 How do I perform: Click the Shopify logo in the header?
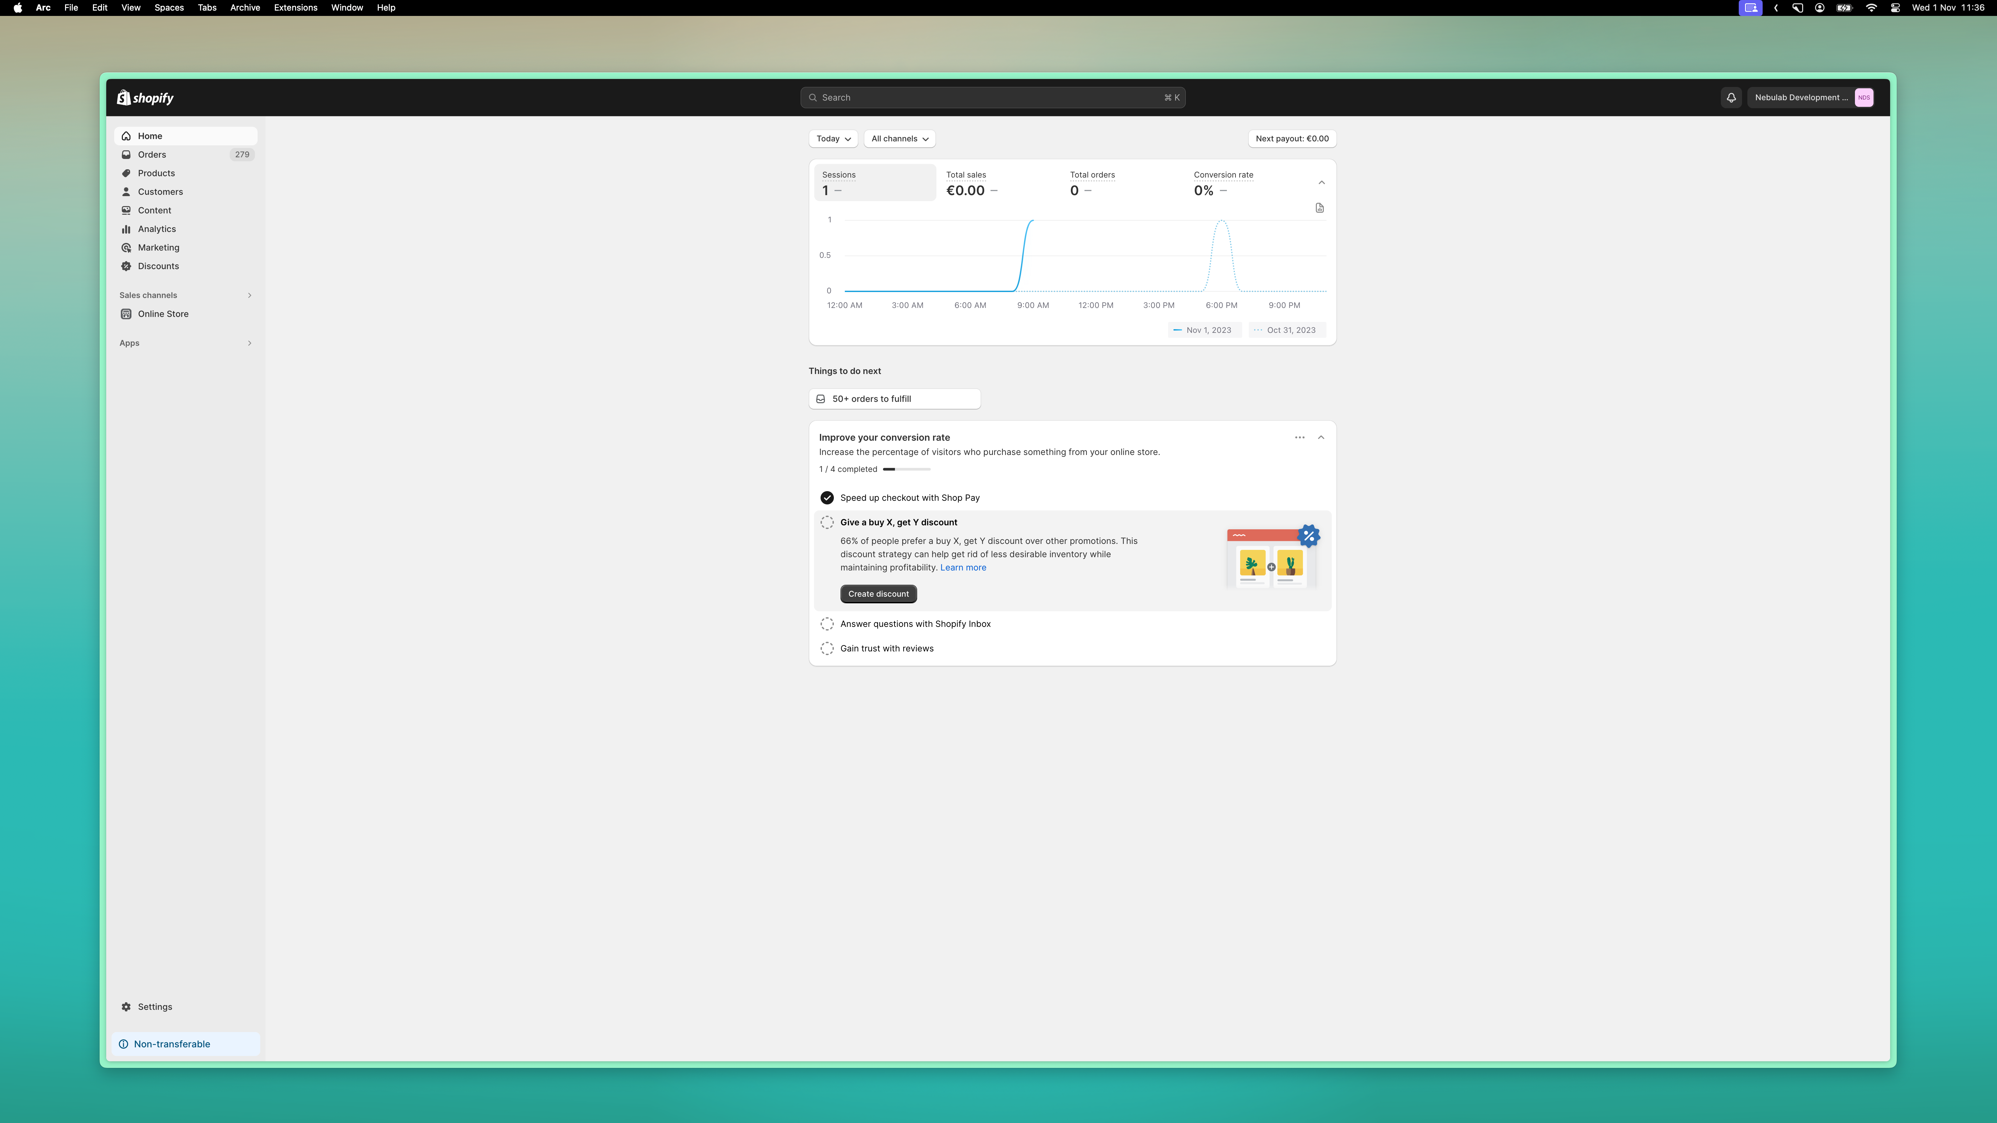pos(145,98)
